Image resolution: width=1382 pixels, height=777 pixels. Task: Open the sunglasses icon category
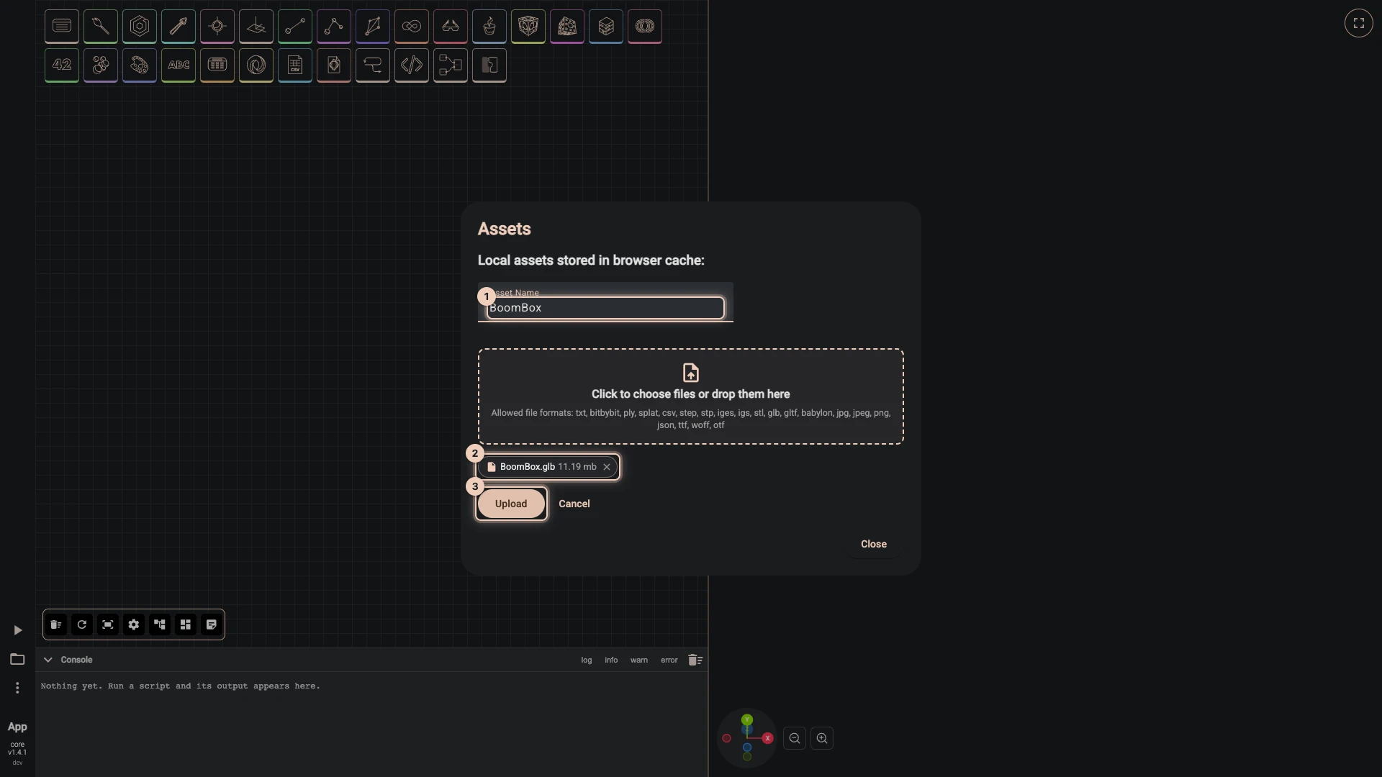point(451,27)
